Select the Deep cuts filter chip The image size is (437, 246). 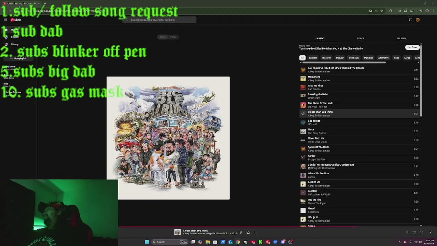click(x=354, y=58)
